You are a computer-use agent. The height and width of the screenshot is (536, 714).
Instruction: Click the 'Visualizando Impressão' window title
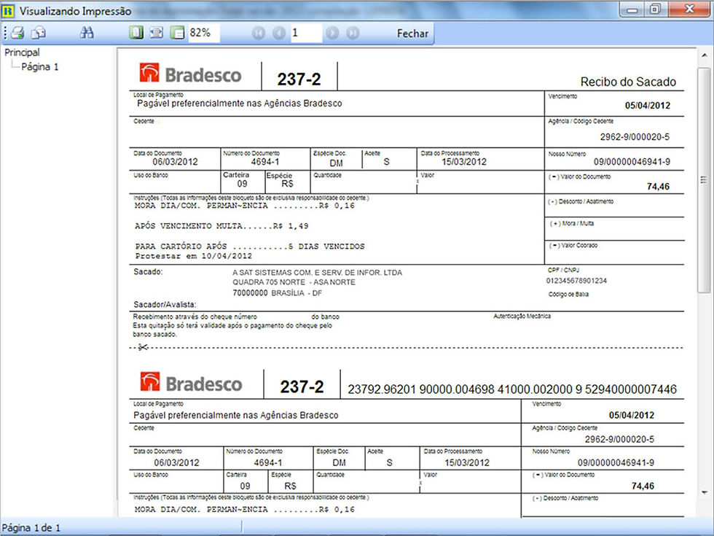click(75, 11)
